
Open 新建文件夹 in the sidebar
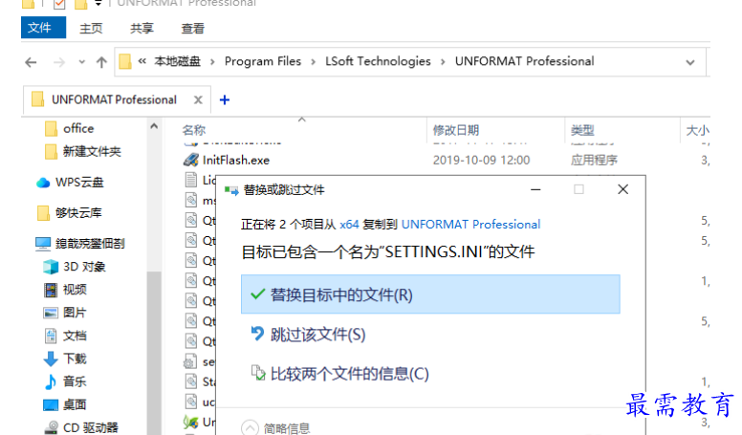pyautogui.click(x=83, y=151)
